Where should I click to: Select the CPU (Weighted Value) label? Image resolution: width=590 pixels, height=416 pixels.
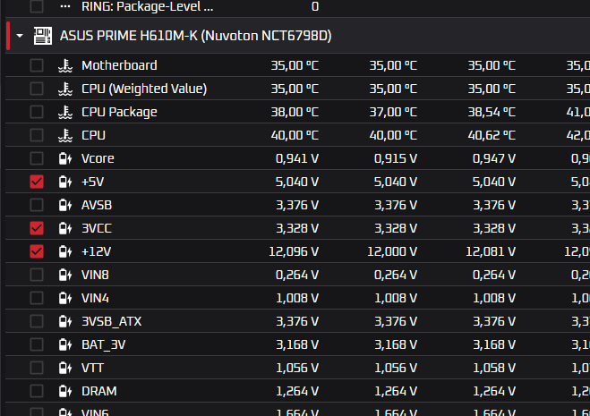144,89
